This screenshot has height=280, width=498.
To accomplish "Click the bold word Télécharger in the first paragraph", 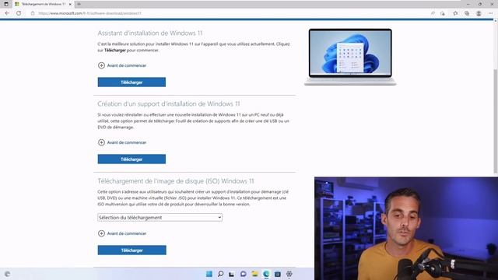I will [115, 50].
